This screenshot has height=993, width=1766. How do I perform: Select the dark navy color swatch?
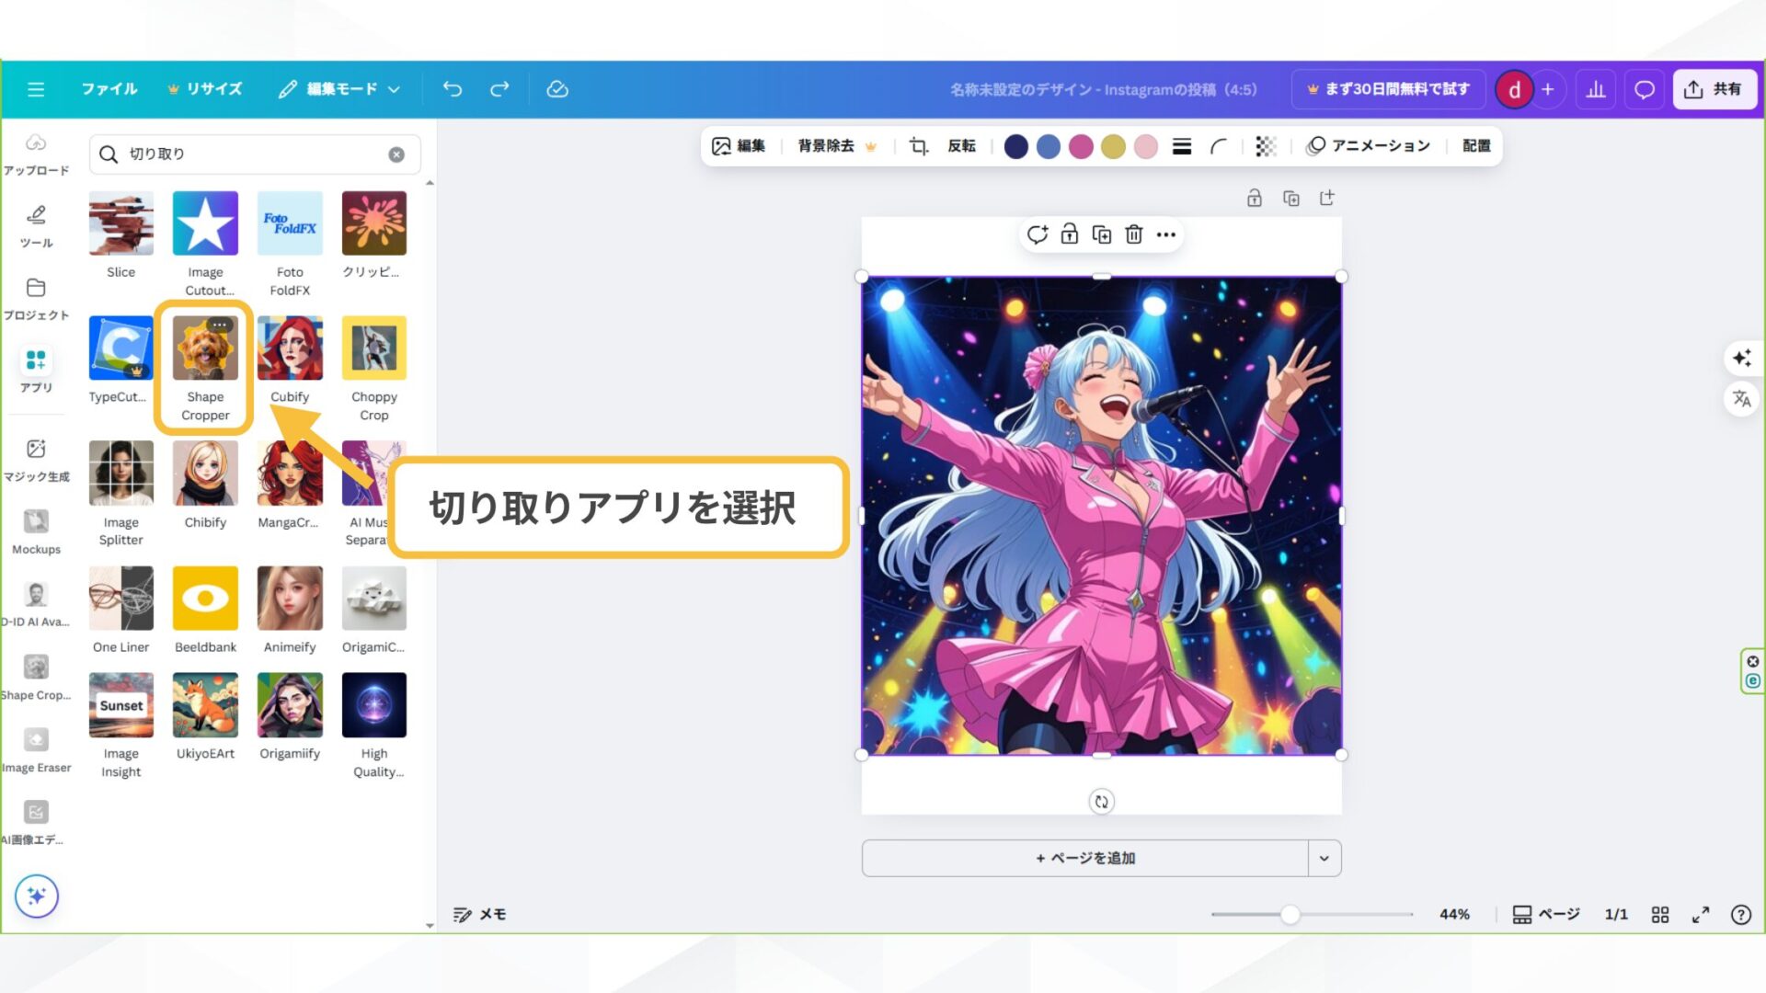click(1015, 146)
